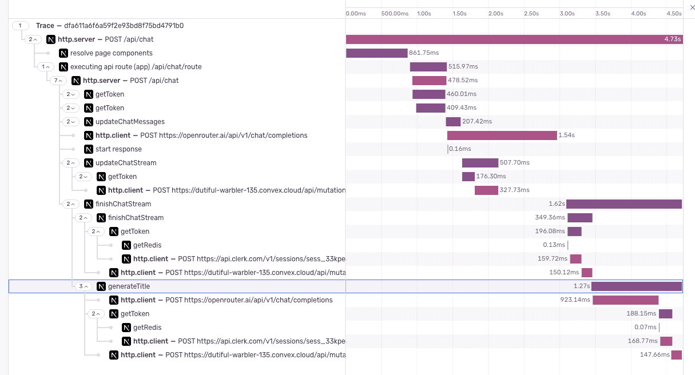The image size is (695, 375).
Task: Click the Next.js icon next to start response
Action: click(89, 149)
